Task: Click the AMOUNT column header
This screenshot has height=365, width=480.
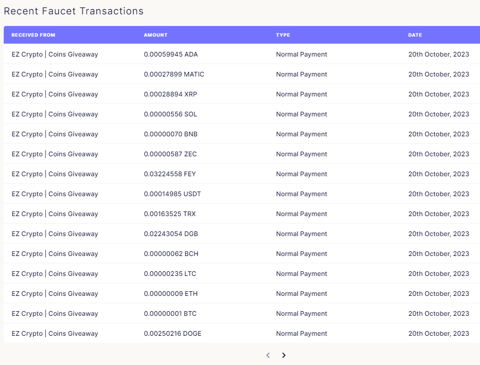Action: [x=156, y=35]
